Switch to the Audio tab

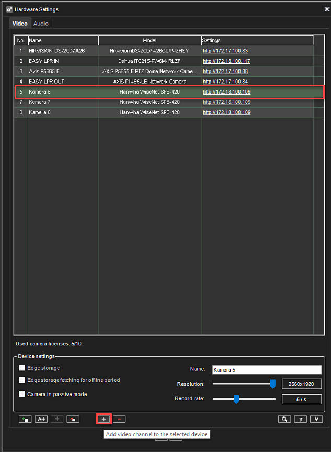41,24
